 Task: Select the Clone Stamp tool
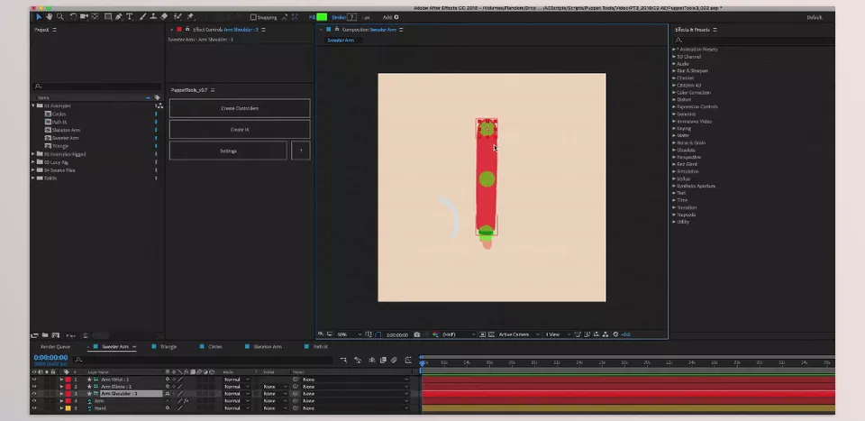tap(153, 17)
